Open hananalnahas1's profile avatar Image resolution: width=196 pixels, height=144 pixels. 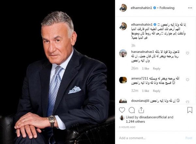[x=123, y=53]
